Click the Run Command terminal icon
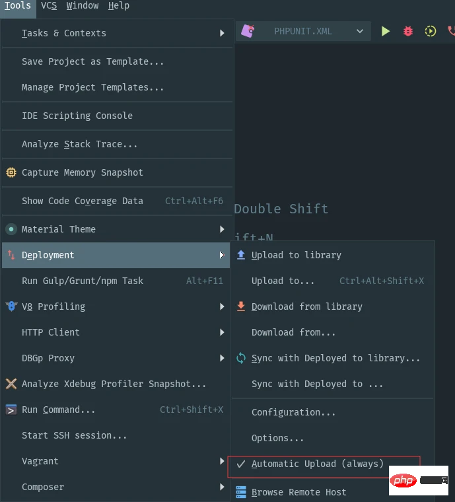The width and height of the screenshot is (455, 502). (x=11, y=410)
